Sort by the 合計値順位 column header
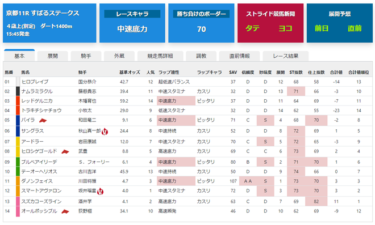375x225 pixels. point(359,73)
